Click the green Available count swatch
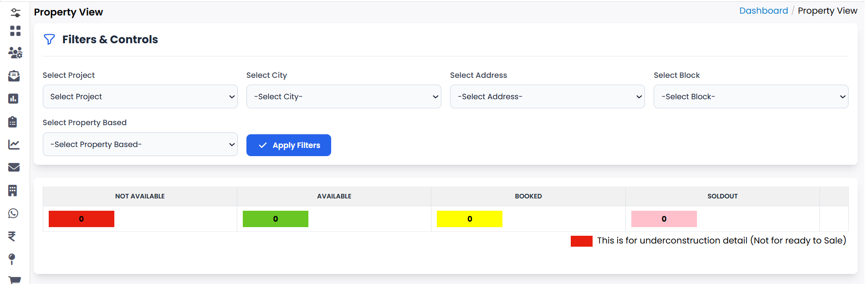865x284 pixels. point(275,219)
